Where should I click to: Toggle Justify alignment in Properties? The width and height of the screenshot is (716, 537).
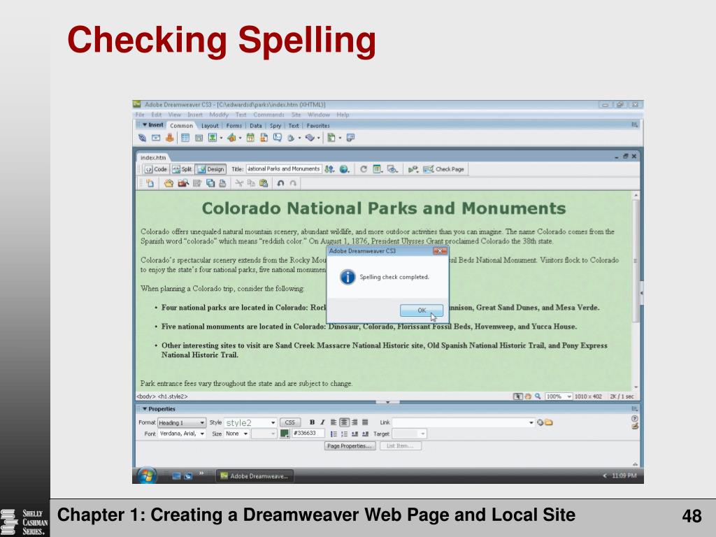click(365, 422)
